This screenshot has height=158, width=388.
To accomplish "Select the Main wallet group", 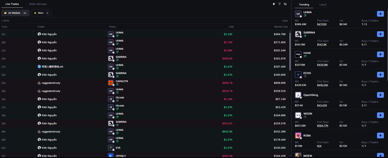I will coord(41,13).
